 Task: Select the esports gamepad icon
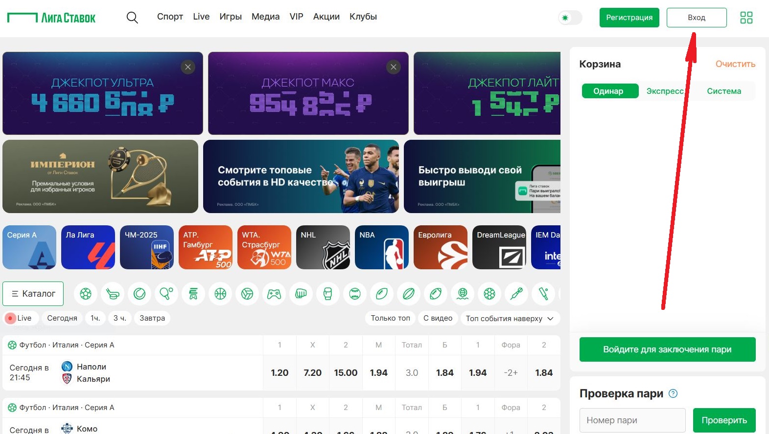[274, 294]
